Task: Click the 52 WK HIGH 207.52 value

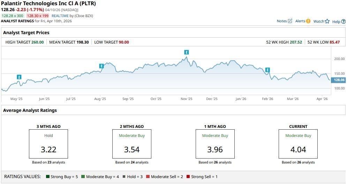Action: 296,42
